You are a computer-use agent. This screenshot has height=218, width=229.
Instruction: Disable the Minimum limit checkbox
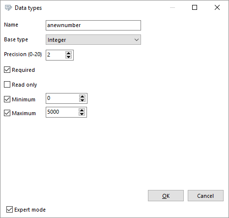point(7,99)
